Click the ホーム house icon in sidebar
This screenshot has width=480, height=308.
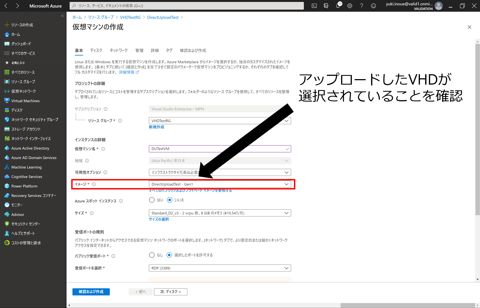point(7,34)
